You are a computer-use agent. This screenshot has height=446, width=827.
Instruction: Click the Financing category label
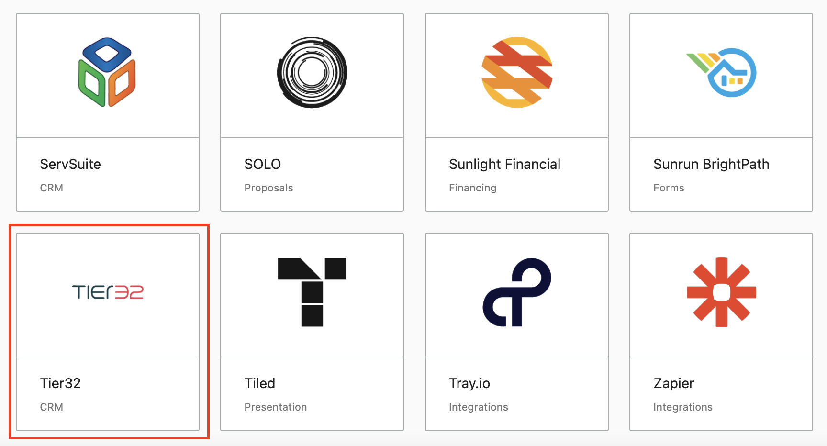click(x=472, y=188)
